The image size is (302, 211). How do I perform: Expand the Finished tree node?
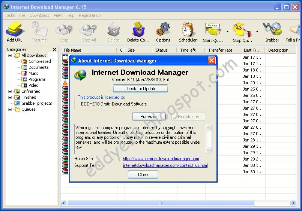point(10,97)
